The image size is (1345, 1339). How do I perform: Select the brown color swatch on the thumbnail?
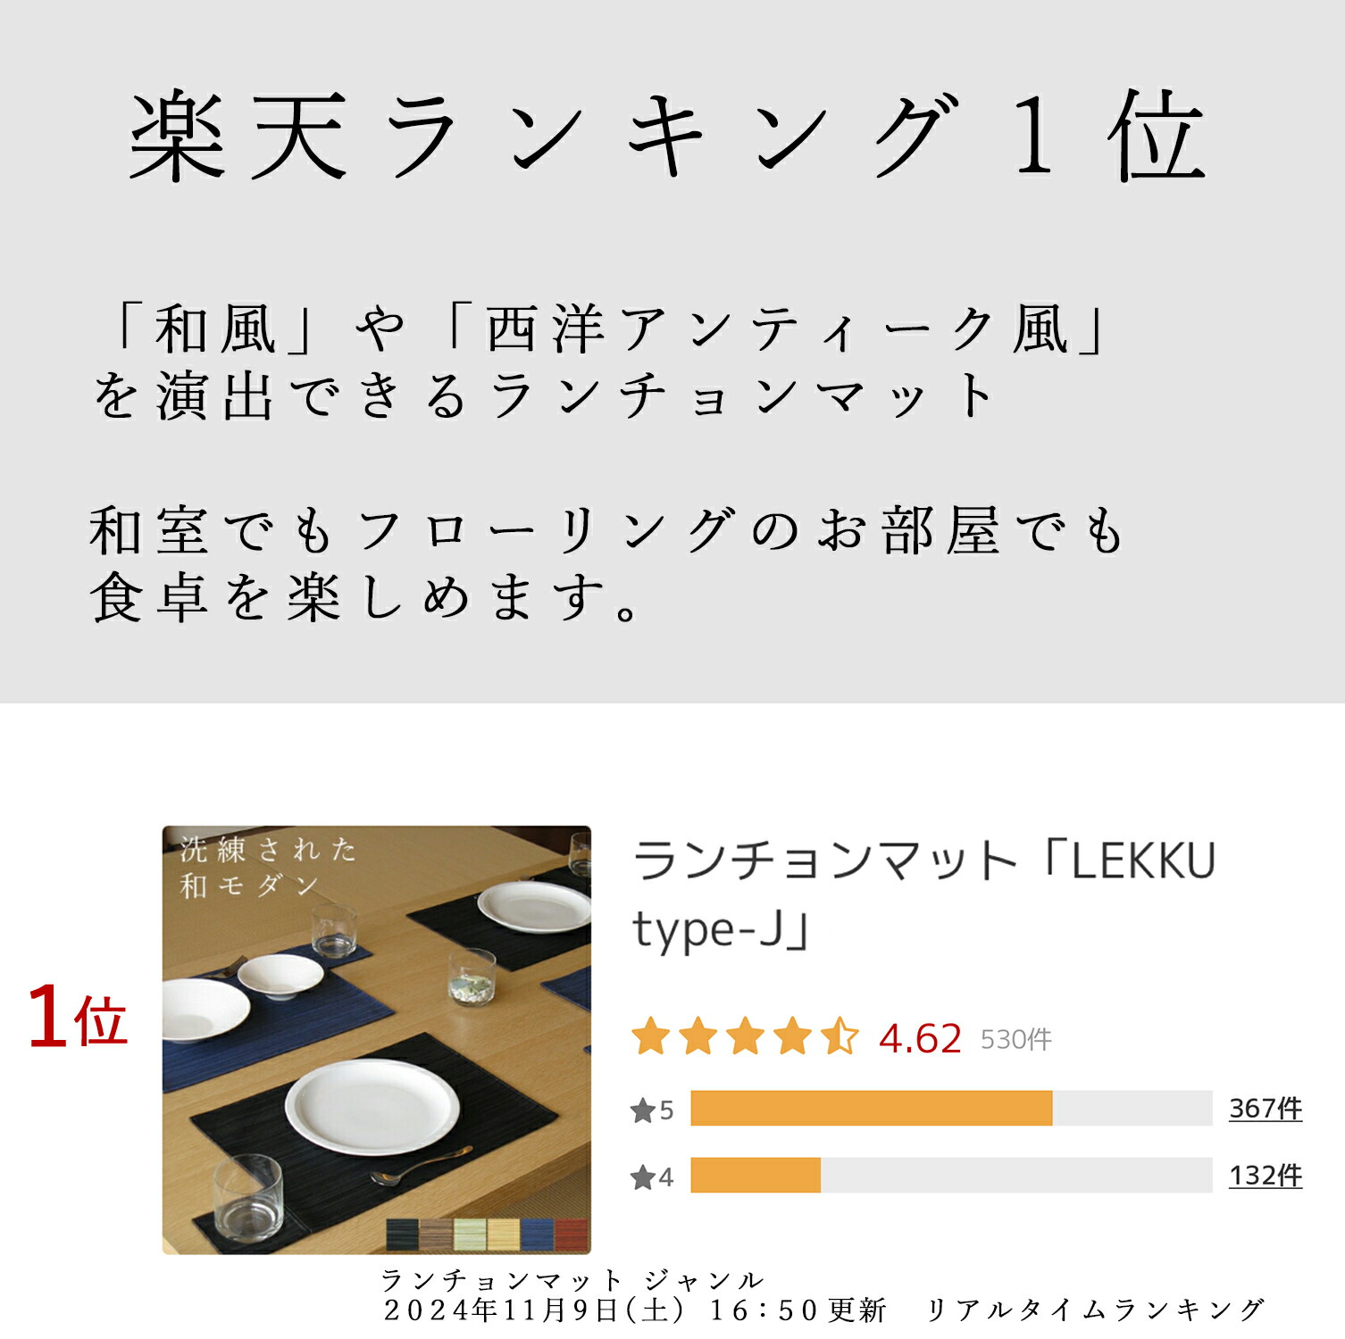point(436,1235)
